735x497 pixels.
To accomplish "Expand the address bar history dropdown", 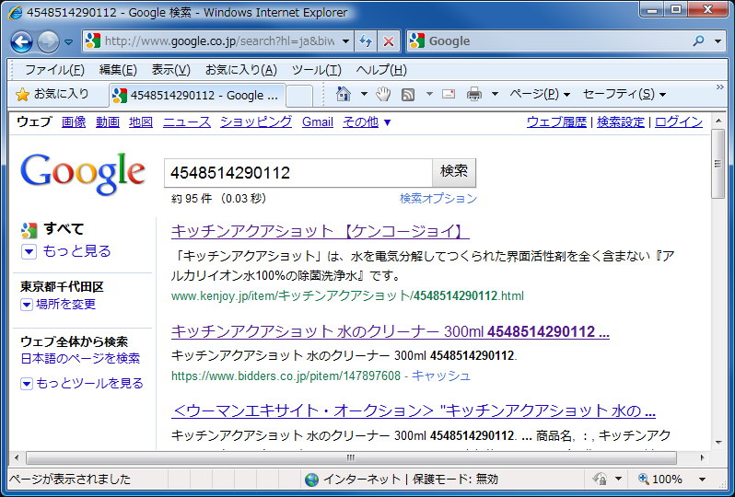I will click(346, 41).
